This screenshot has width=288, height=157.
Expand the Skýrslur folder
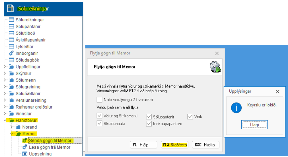tap(5, 74)
